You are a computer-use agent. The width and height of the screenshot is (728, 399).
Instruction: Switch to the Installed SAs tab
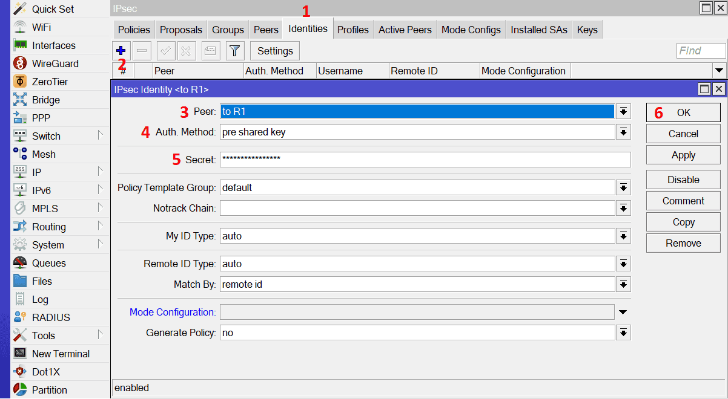click(x=538, y=30)
